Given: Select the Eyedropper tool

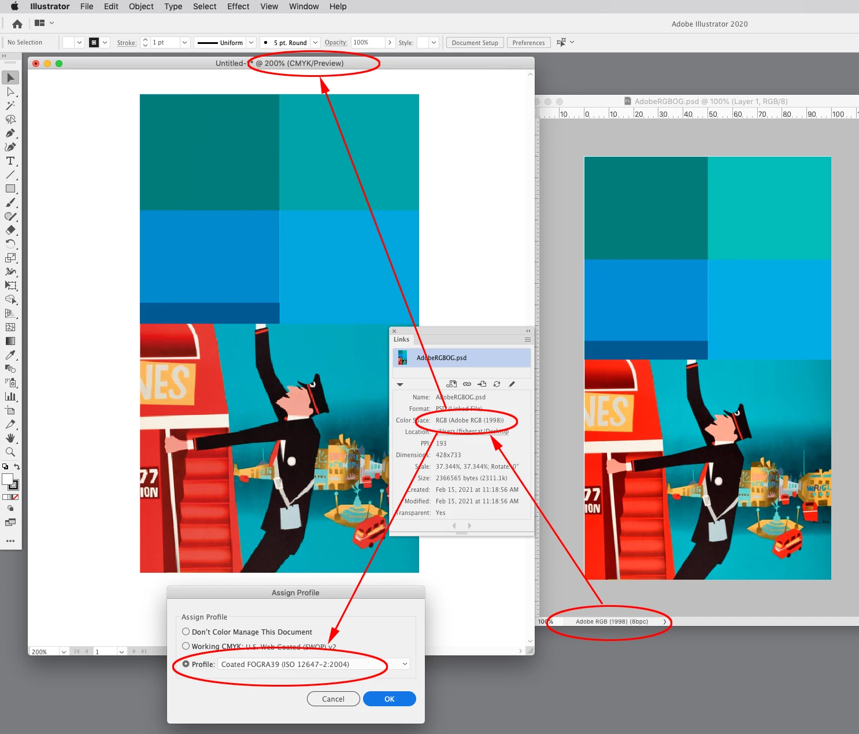Looking at the screenshot, I should 10,355.
